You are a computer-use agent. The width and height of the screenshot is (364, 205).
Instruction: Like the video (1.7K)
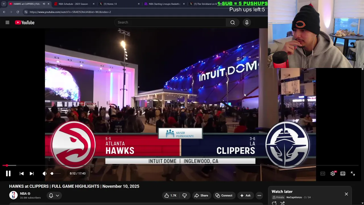point(170,196)
